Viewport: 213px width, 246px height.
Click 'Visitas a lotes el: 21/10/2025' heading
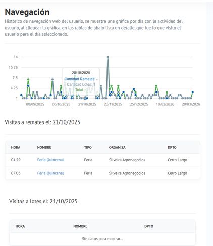[x=43, y=201]
